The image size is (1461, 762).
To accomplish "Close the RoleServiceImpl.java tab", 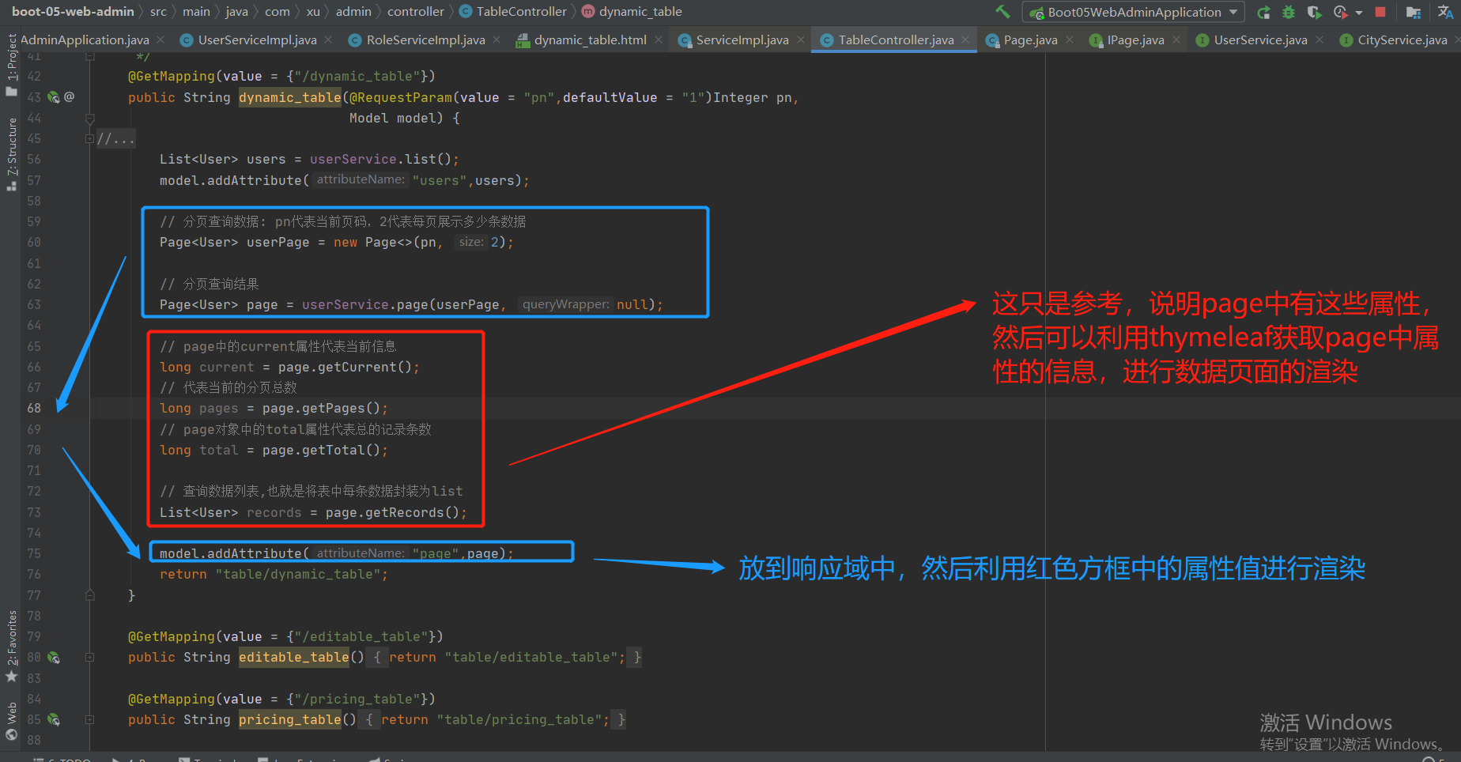I will point(496,40).
